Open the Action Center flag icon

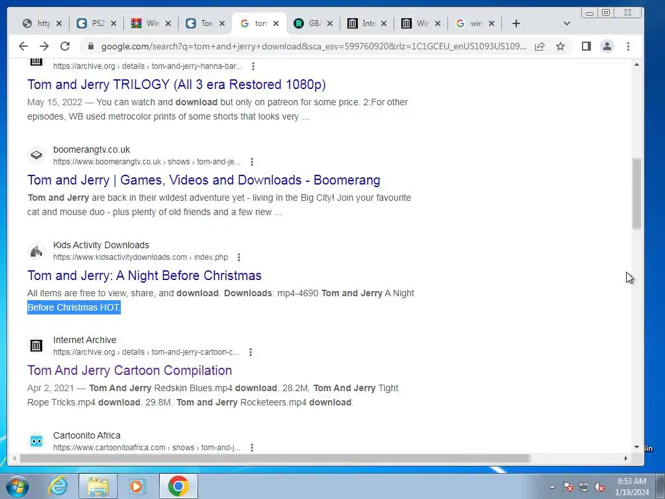pyautogui.click(x=568, y=487)
